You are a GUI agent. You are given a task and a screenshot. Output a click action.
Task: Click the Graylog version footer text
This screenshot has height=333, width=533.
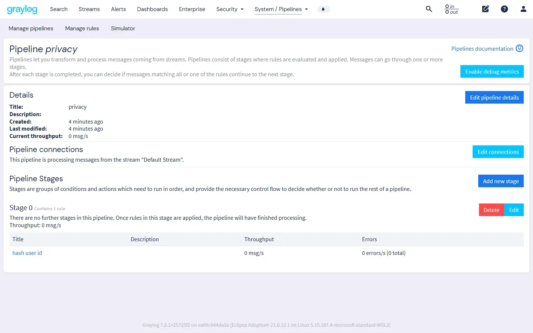pos(266,325)
